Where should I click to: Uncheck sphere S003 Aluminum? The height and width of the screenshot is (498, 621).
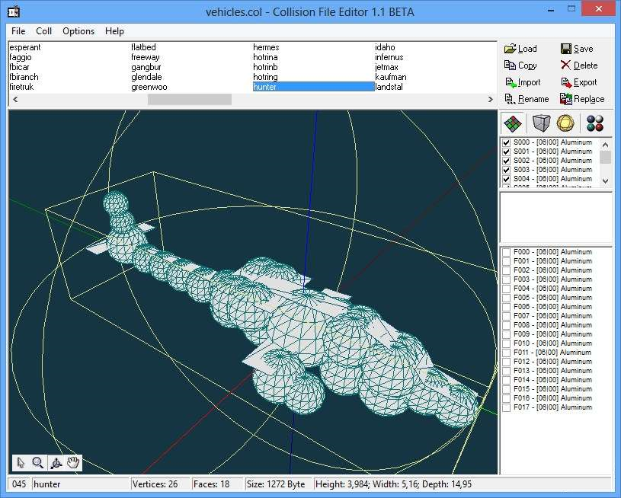pyautogui.click(x=506, y=170)
